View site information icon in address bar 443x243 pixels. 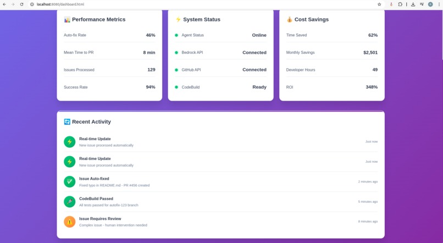[32, 4]
